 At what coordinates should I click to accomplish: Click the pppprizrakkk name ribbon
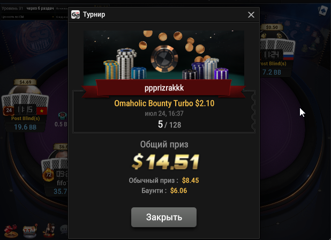coord(164,88)
